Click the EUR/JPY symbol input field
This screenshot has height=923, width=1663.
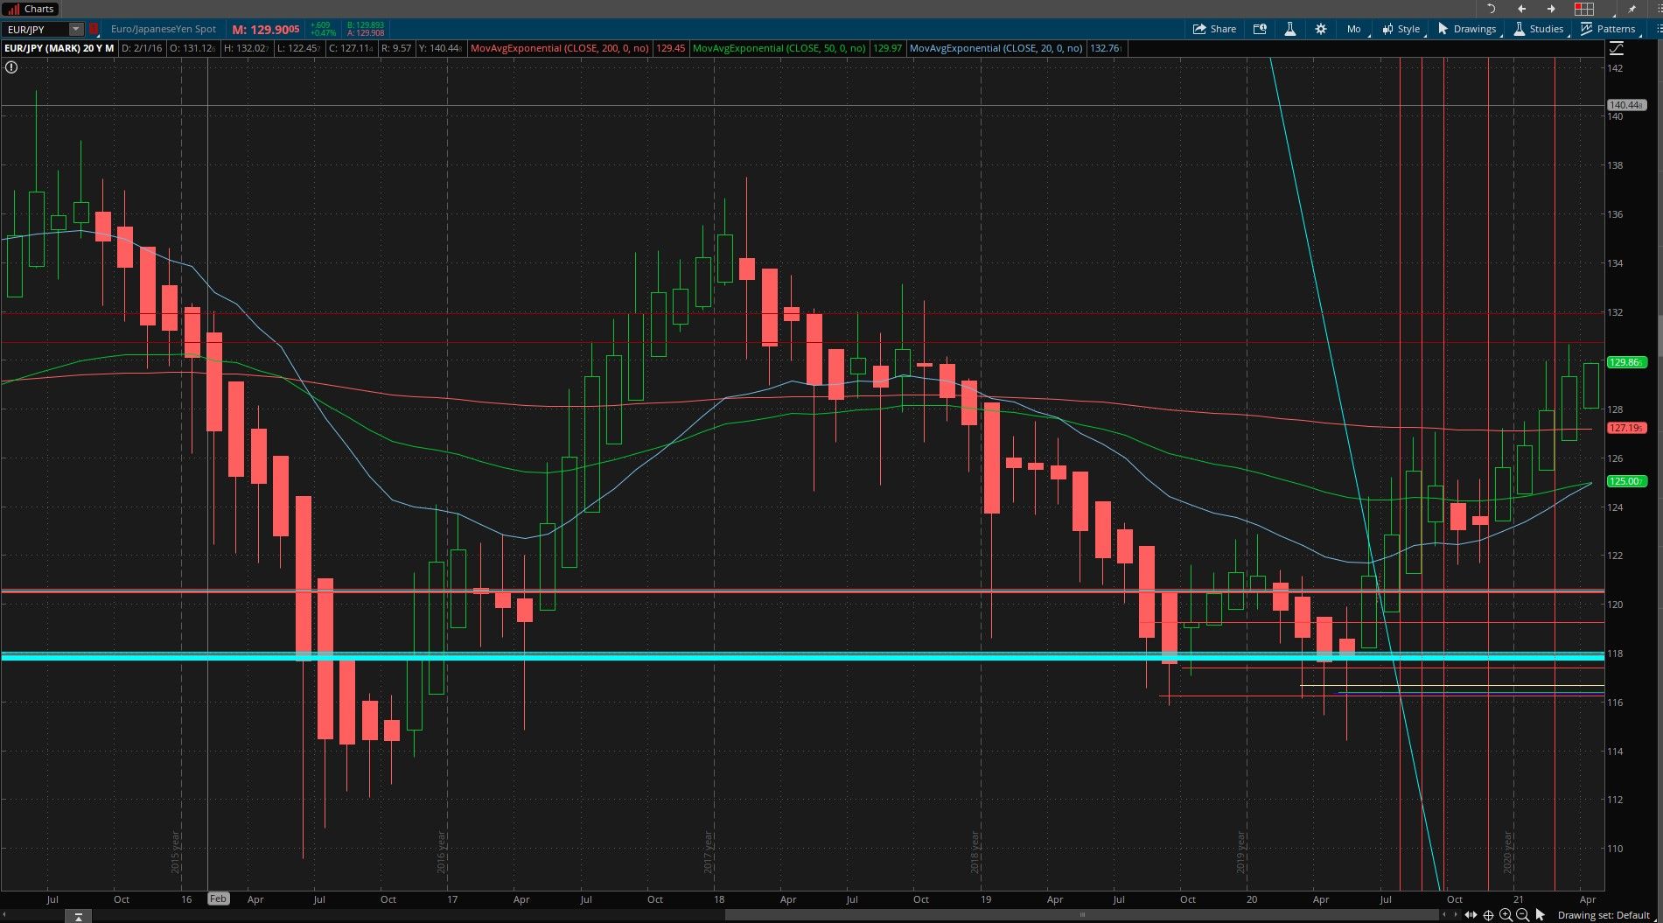tap(35, 29)
